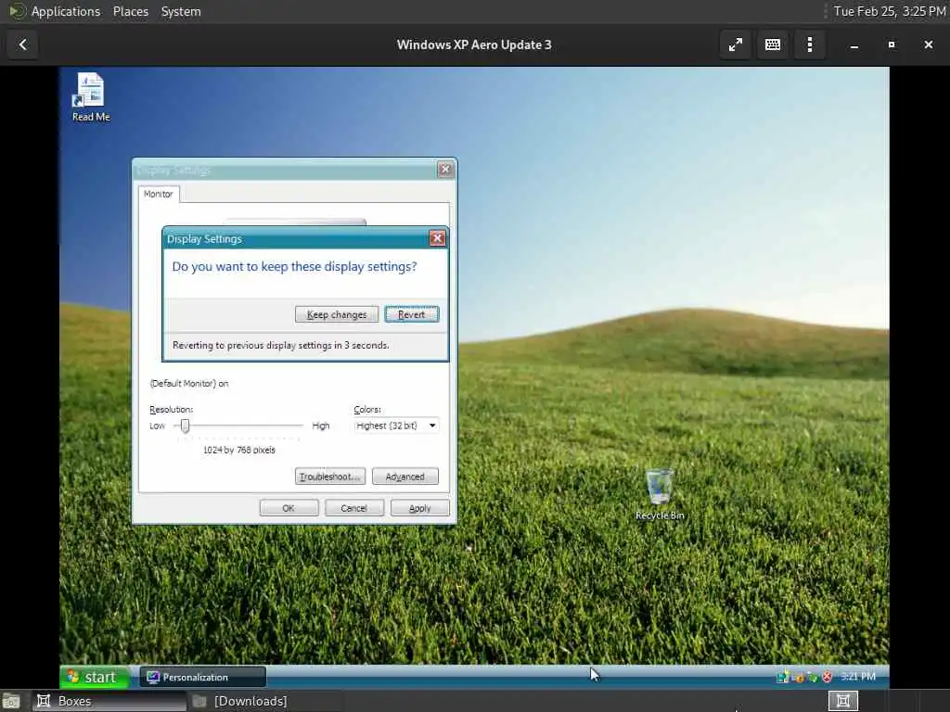The width and height of the screenshot is (950, 712).
Task: Open the Read Me desktop shortcut
Action: click(x=91, y=97)
